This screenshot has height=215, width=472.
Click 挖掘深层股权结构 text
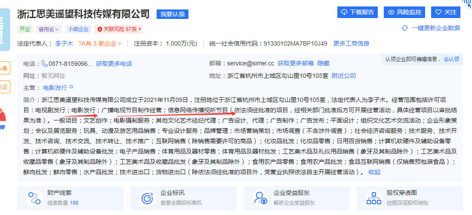407,203
